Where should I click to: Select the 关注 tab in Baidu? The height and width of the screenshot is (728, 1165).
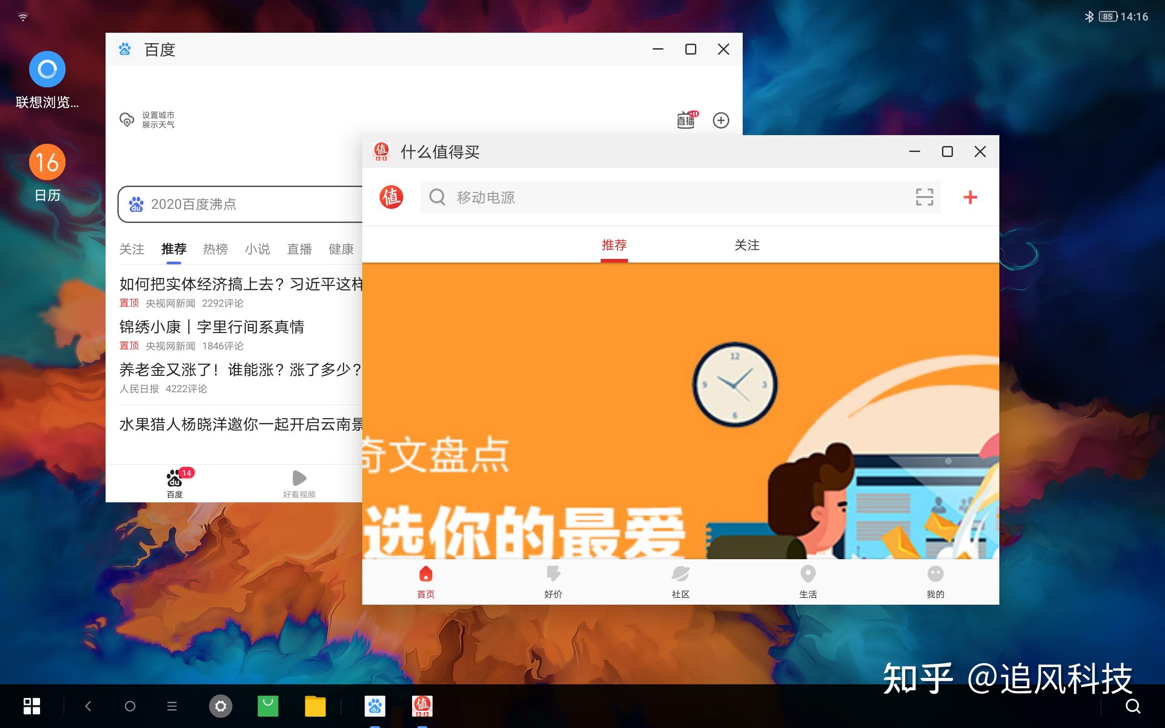[x=132, y=249]
